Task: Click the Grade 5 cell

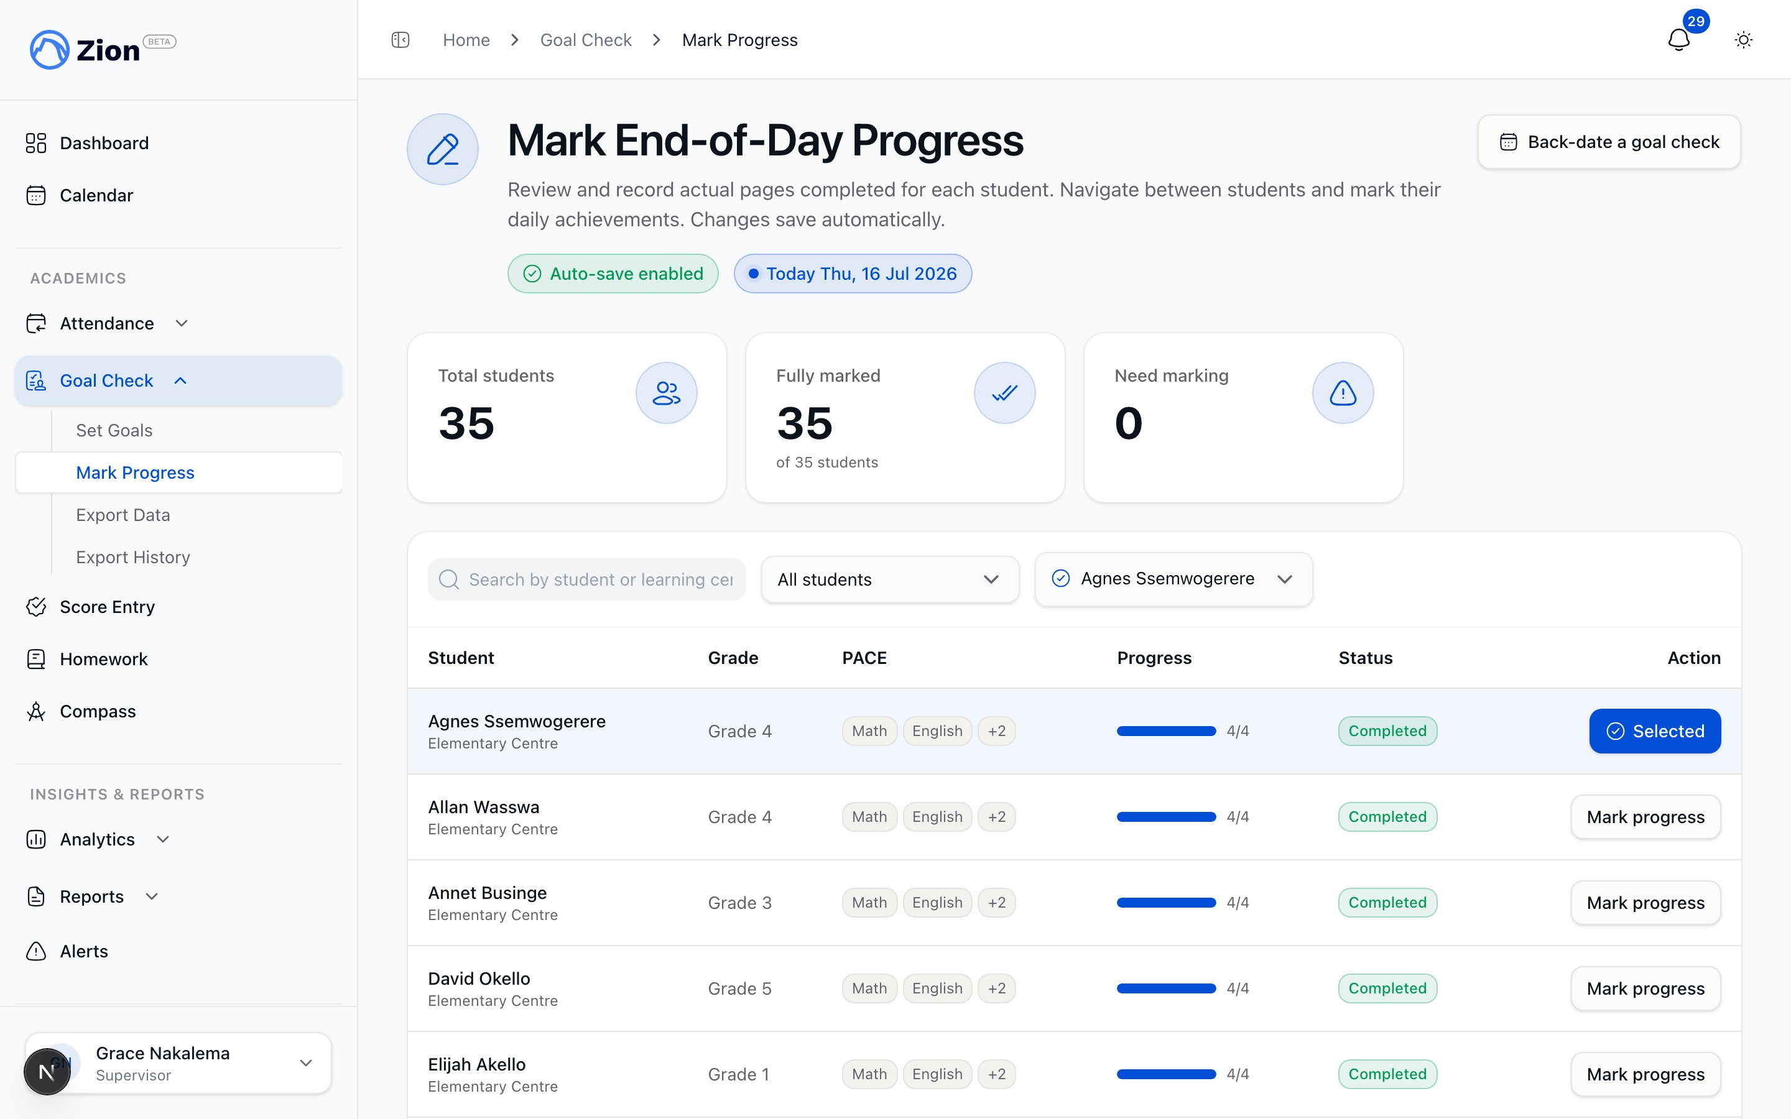Action: [x=739, y=988]
